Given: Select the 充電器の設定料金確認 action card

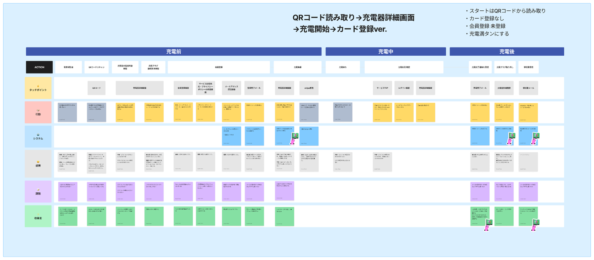Looking at the screenshot, I should (125, 67).
